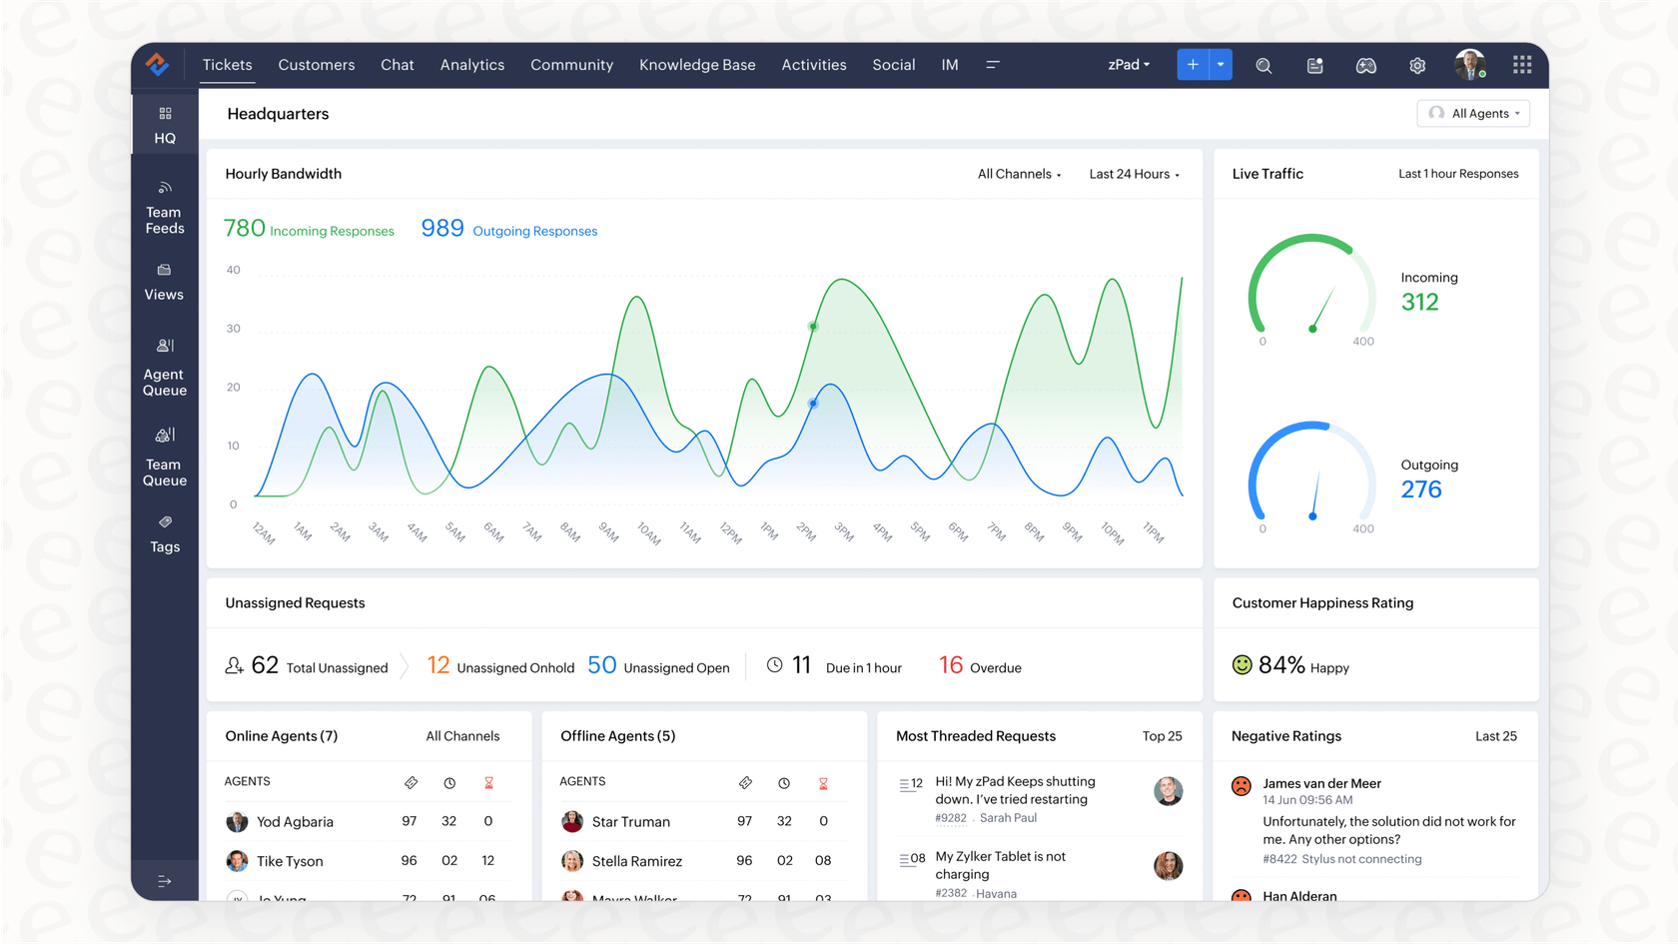
Task: Open the search tool
Action: [1263, 65]
